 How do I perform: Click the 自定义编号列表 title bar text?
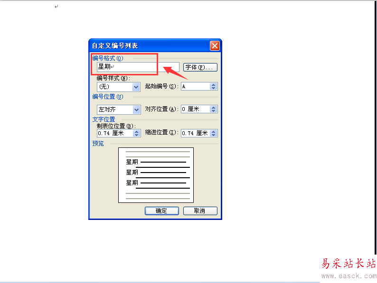point(115,46)
